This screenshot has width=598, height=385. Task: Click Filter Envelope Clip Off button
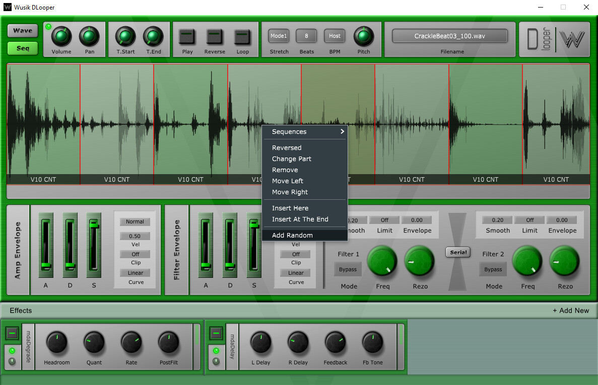(296, 254)
